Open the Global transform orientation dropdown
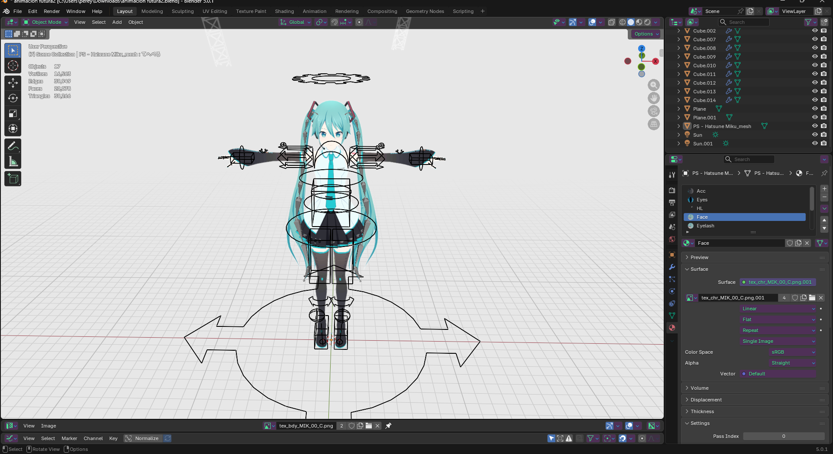Viewport: 833px width, 454px height. coord(295,22)
